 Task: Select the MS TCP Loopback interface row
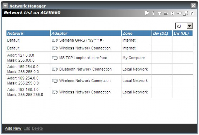coord(83,58)
